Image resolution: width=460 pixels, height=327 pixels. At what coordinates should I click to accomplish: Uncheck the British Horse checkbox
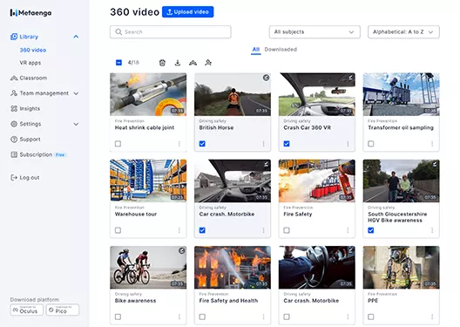[202, 144]
